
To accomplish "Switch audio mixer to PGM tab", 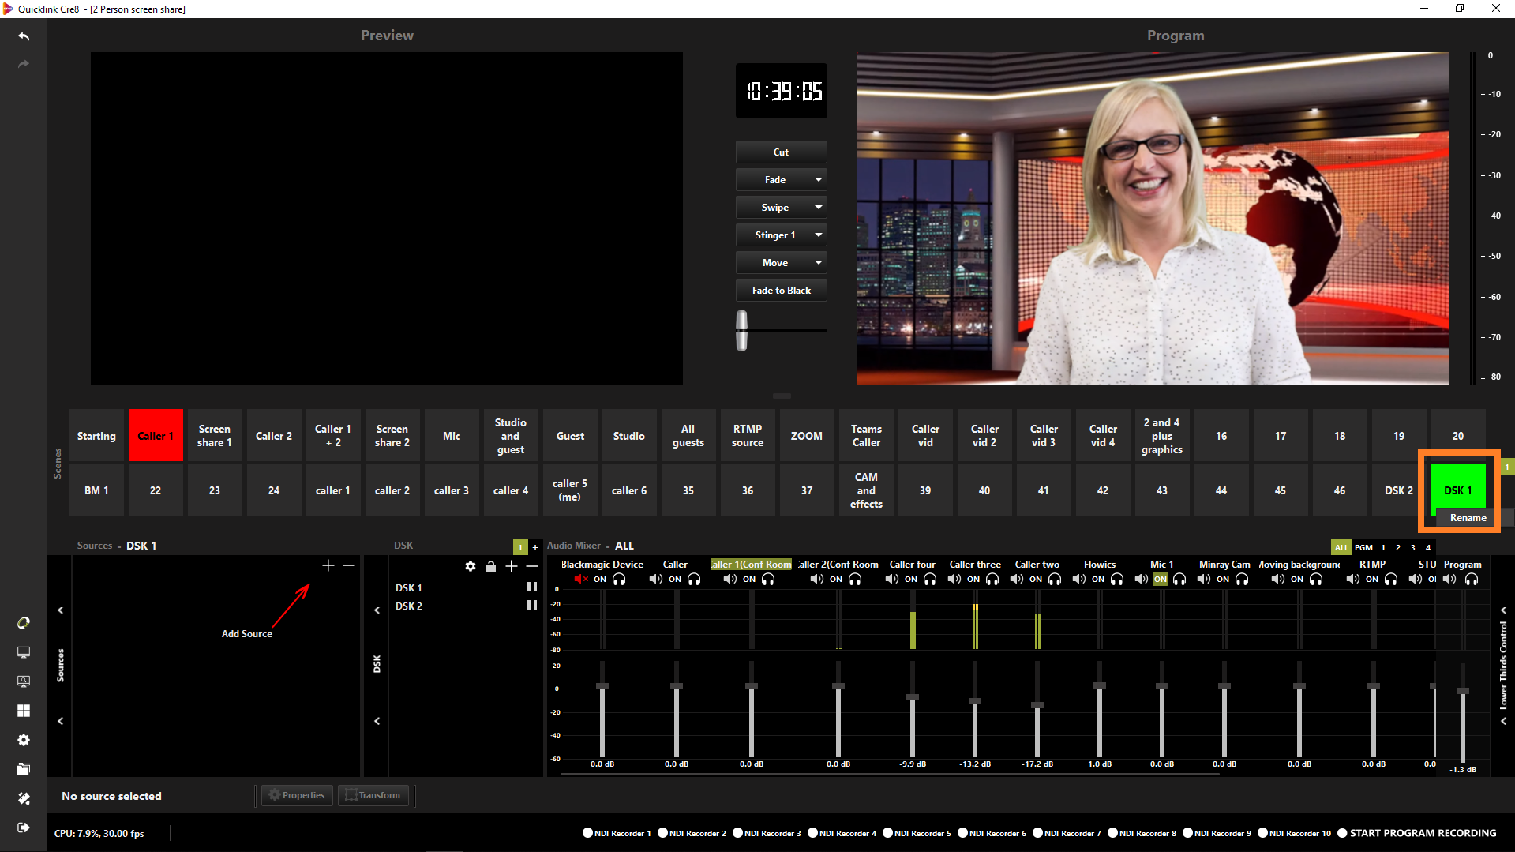I will click(1363, 547).
